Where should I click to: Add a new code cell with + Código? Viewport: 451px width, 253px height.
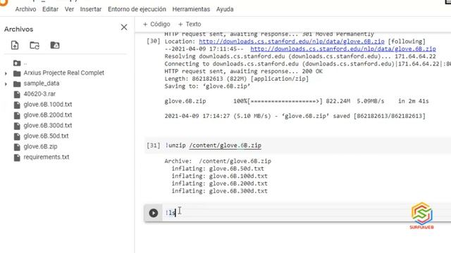pos(156,25)
